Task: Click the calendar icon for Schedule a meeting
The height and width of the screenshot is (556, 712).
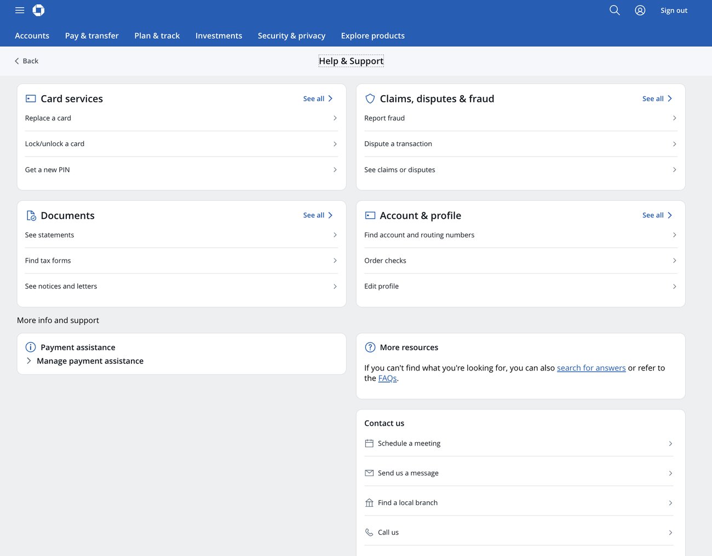Action: pyautogui.click(x=369, y=443)
